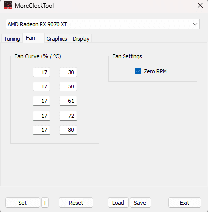This screenshot has width=208, height=212.
Task: Select the Display tab
Action: [x=81, y=39]
